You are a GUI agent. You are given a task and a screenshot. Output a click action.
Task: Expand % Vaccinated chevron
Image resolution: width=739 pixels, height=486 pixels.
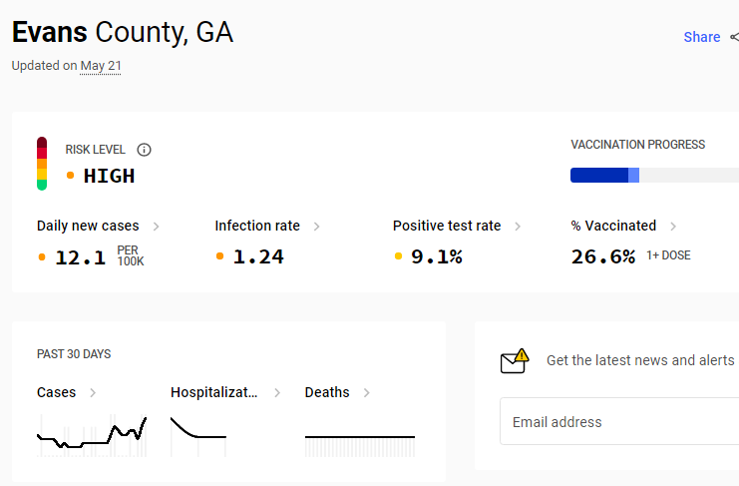673,227
